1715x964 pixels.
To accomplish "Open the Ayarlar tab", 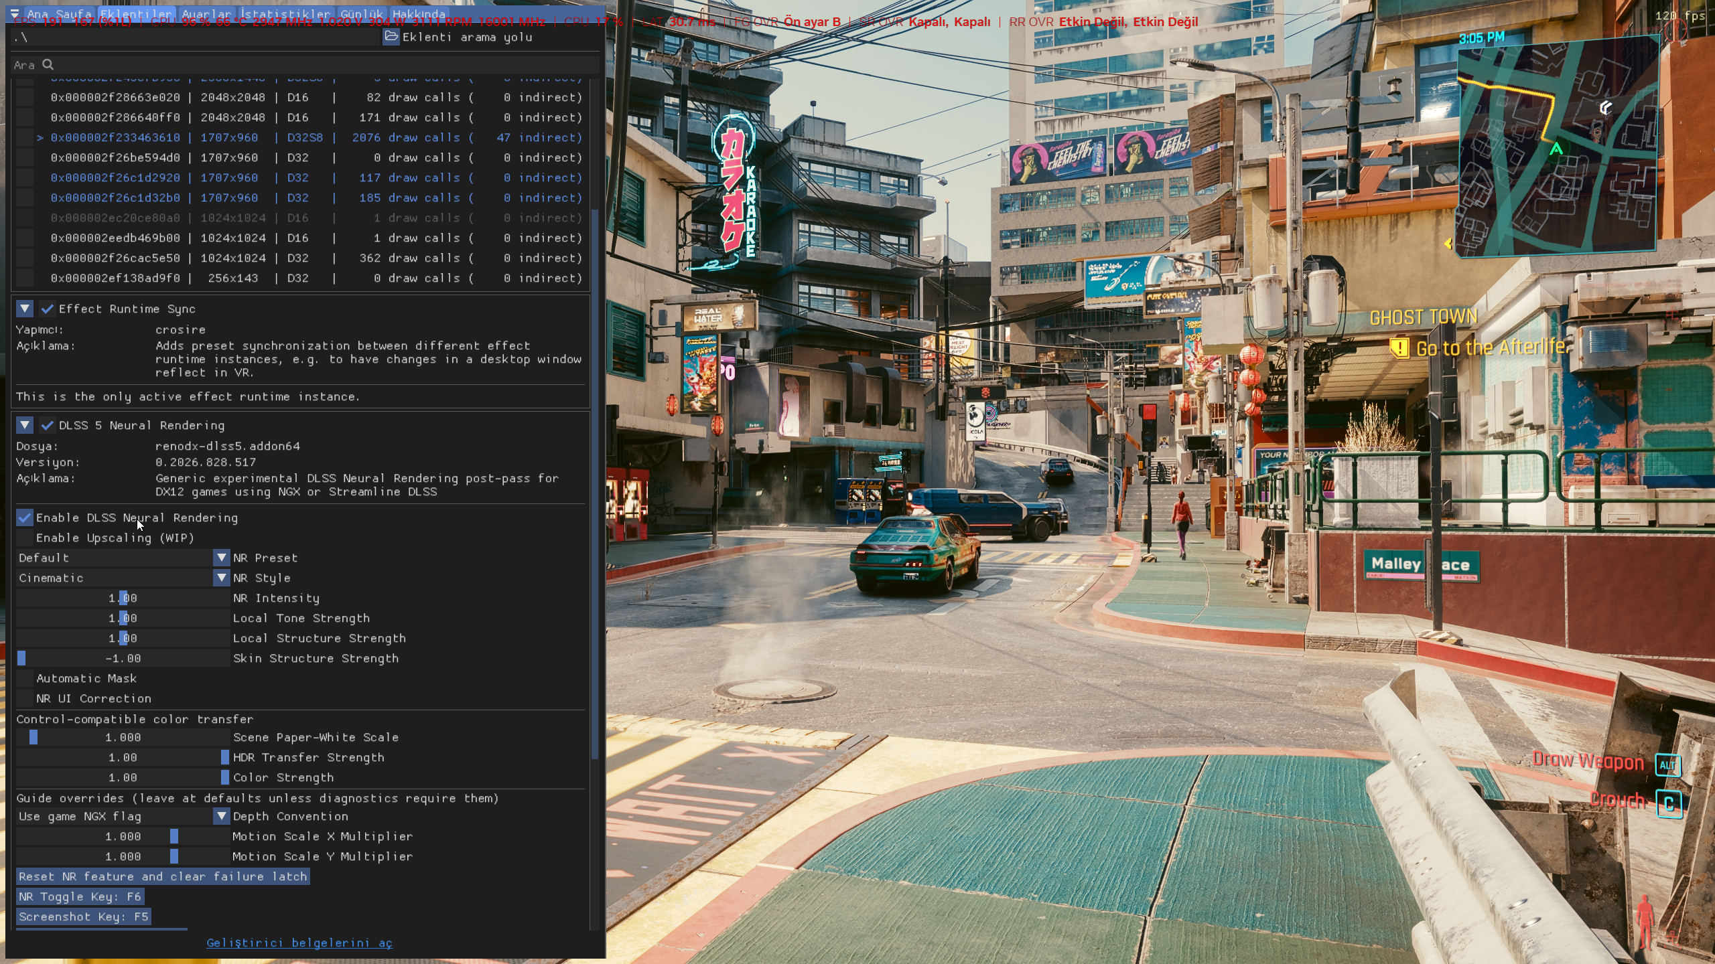I will (206, 14).
